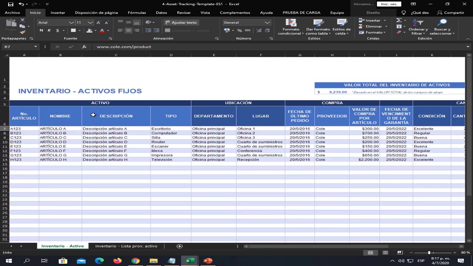Viewport: 473px width, 266px height.
Task: Click the AutoSum sigma icon
Action: 399,20
